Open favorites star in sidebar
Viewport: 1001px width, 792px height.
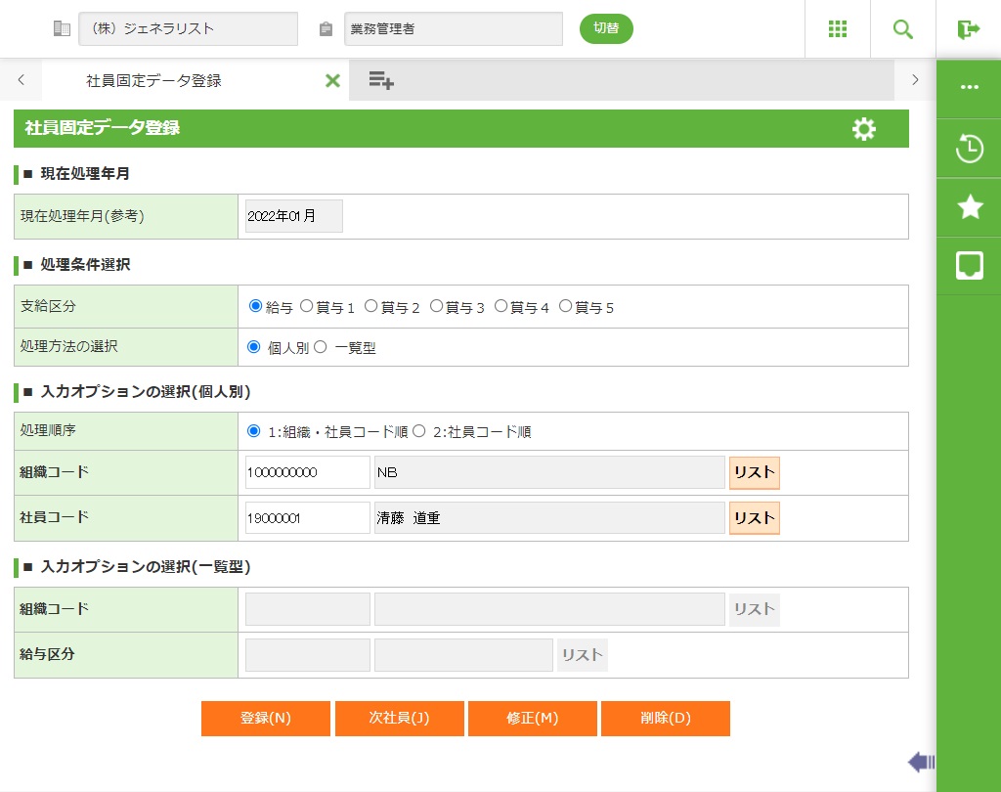969,207
